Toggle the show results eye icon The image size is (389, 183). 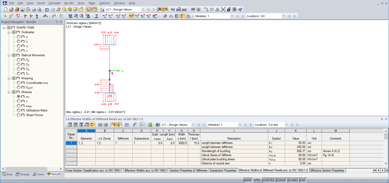tap(160, 9)
